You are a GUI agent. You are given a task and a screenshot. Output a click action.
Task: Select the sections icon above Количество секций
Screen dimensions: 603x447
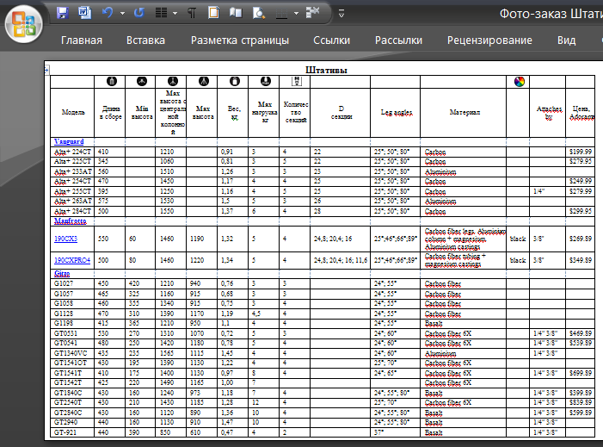click(x=297, y=81)
